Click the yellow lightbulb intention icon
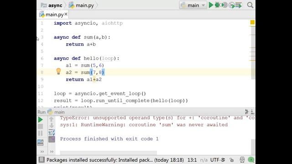The height and width of the screenshot is (164, 292). point(58,72)
